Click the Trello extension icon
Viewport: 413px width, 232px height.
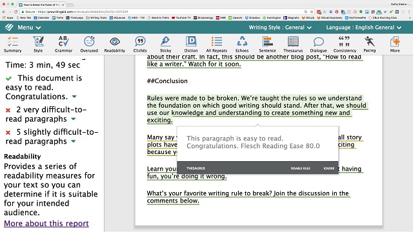click(367, 12)
